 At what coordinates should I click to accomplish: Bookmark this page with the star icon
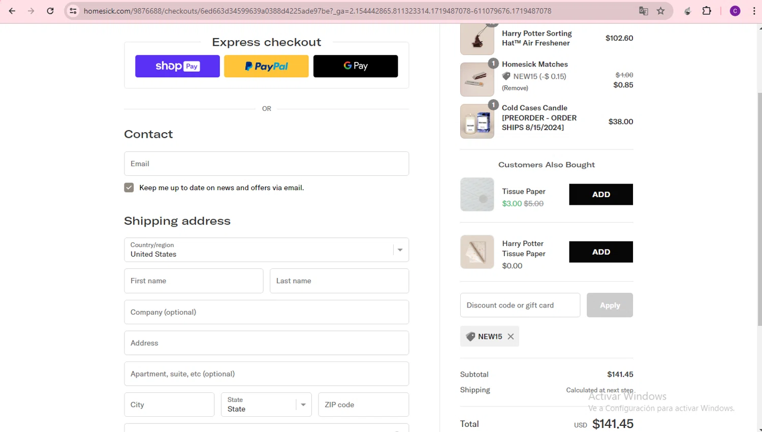660,11
